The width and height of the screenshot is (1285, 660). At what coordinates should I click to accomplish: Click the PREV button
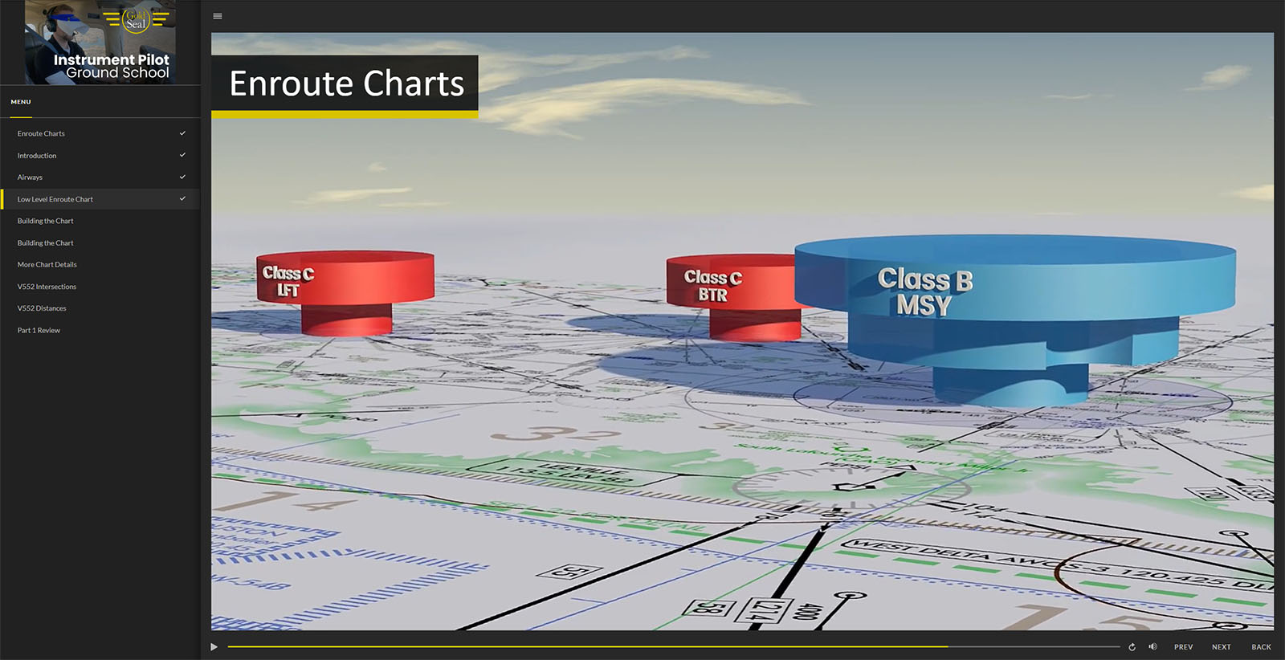(1183, 647)
